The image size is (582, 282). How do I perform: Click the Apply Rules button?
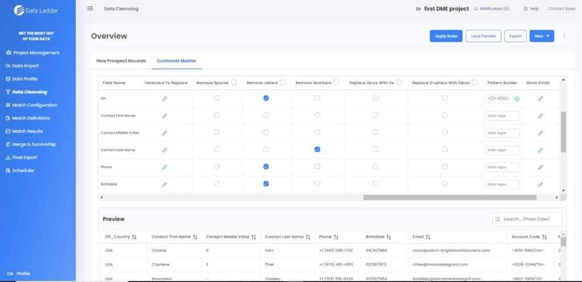[x=446, y=36]
